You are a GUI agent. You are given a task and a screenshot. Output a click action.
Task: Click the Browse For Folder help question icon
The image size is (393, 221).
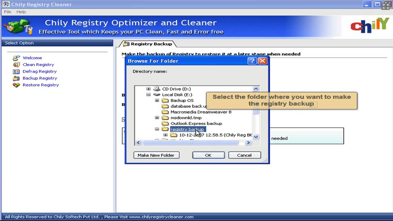pyautogui.click(x=252, y=61)
